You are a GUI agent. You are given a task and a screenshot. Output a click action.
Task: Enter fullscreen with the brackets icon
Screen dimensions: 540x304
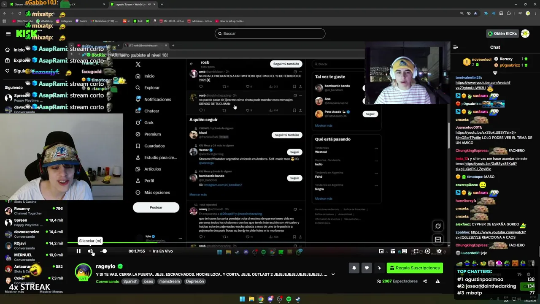coord(416,251)
